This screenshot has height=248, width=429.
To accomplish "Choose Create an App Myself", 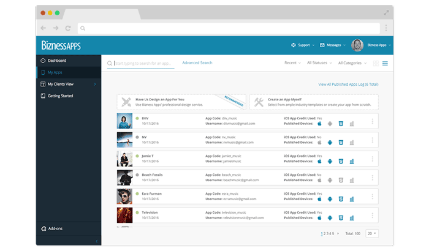I will click(x=314, y=102).
